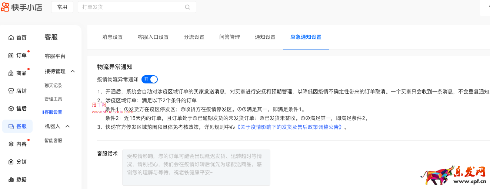Open 关于疫情影响下的发货及售后政策调整公告 link
The width and height of the screenshot is (490, 189).
pyautogui.click(x=289, y=127)
